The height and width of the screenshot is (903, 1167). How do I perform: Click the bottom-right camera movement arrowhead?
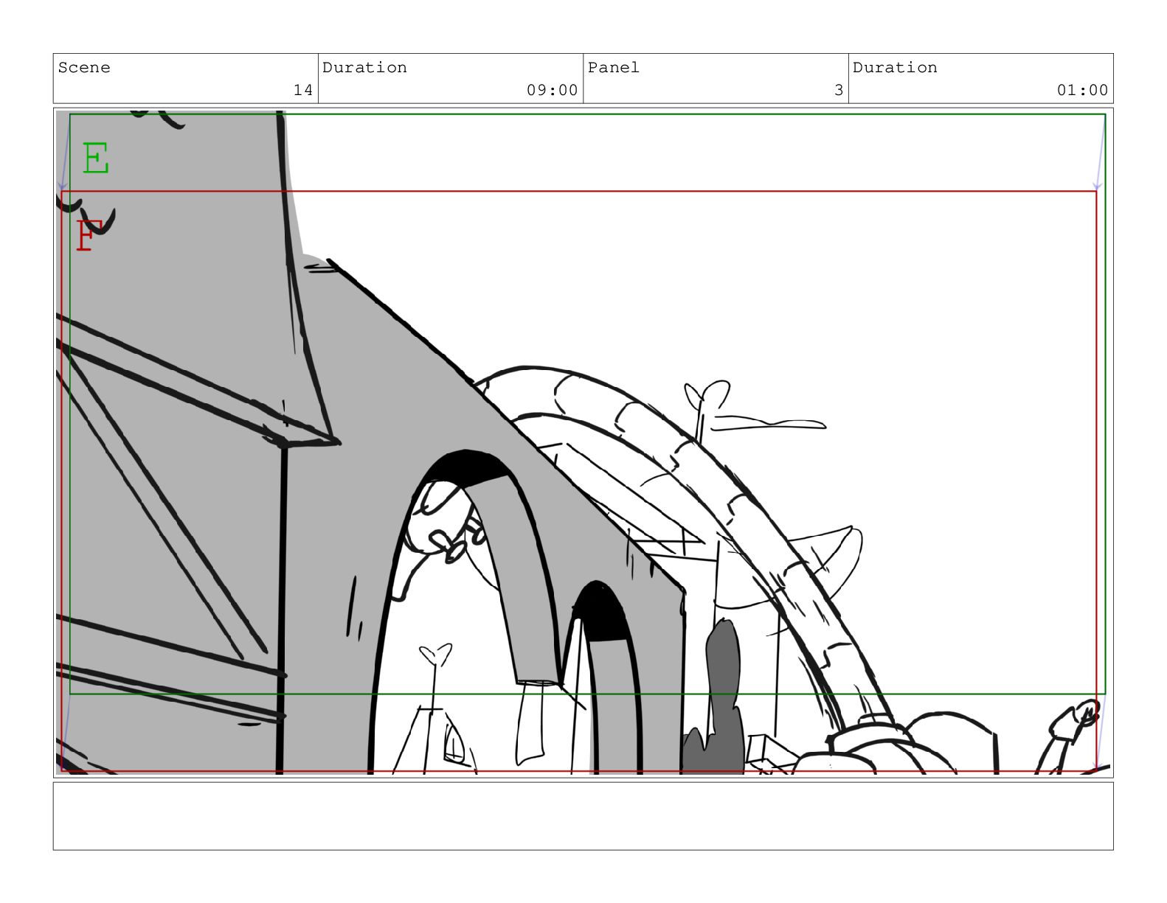[x=1097, y=763]
